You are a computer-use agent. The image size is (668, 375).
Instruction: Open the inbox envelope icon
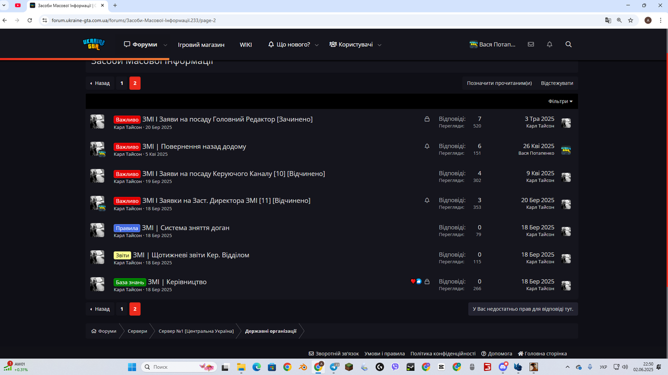pos(531,44)
